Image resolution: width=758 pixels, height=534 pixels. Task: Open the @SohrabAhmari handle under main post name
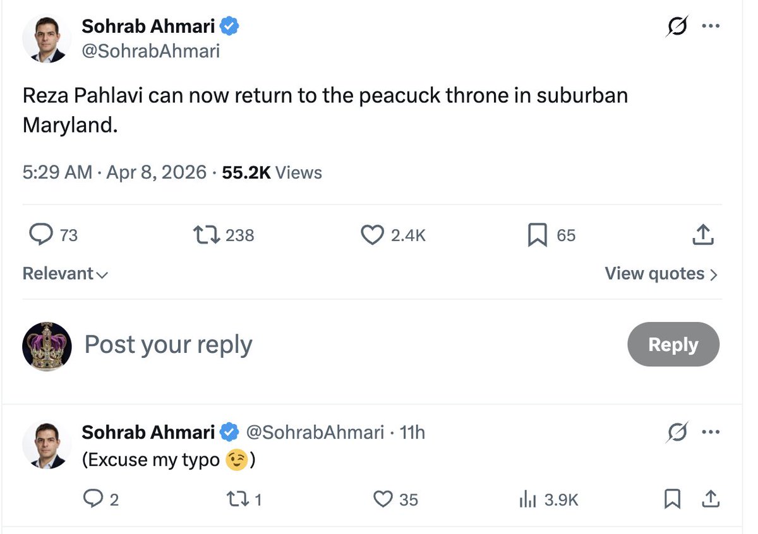(151, 50)
